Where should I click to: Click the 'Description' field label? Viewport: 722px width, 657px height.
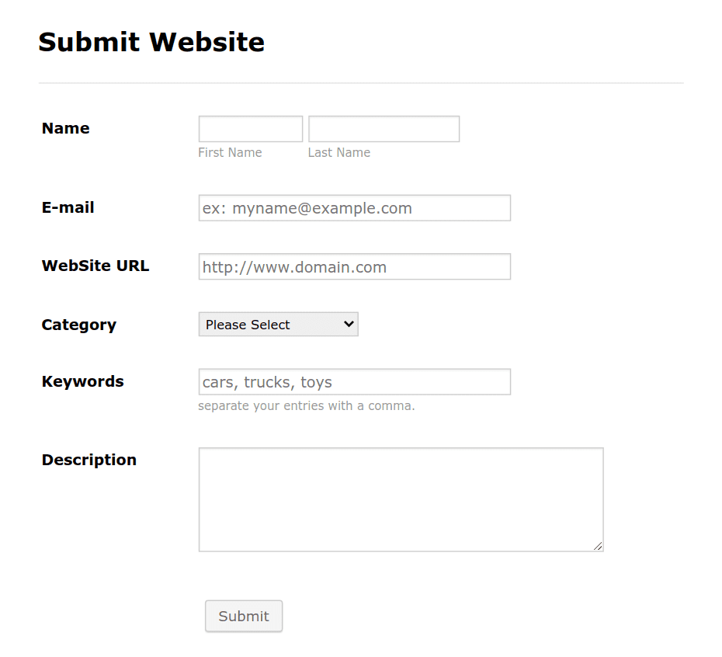pyautogui.click(x=89, y=460)
